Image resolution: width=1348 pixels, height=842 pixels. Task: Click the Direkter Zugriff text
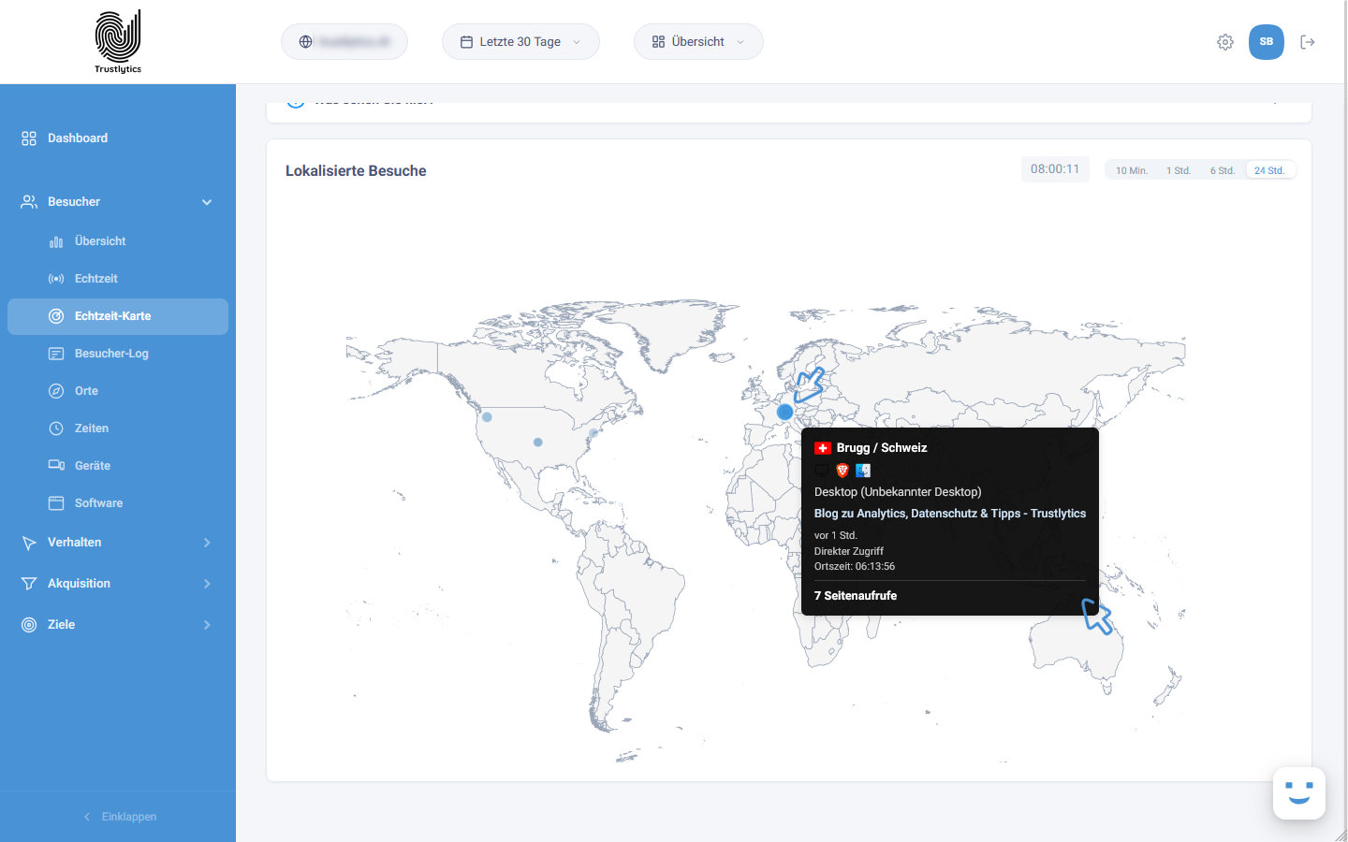pos(849,551)
